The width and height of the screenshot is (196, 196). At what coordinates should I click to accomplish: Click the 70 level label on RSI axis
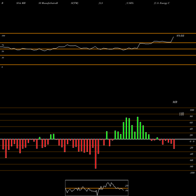pos(3,45)
